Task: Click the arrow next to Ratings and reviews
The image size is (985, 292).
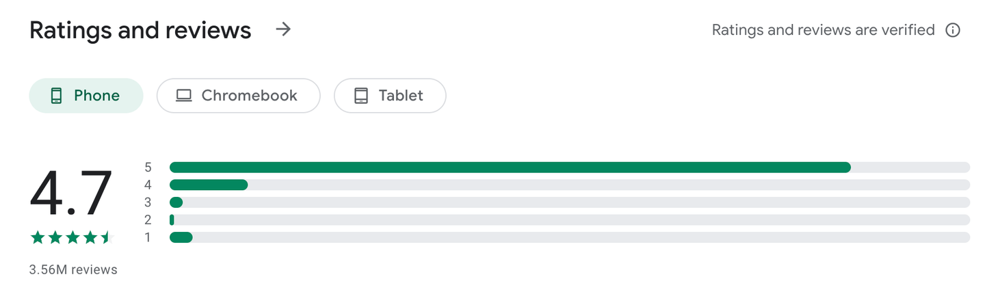Action: point(283,29)
